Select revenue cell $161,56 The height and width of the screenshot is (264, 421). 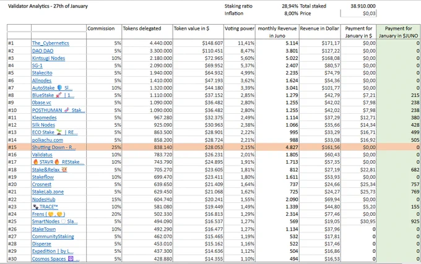(x=319, y=147)
